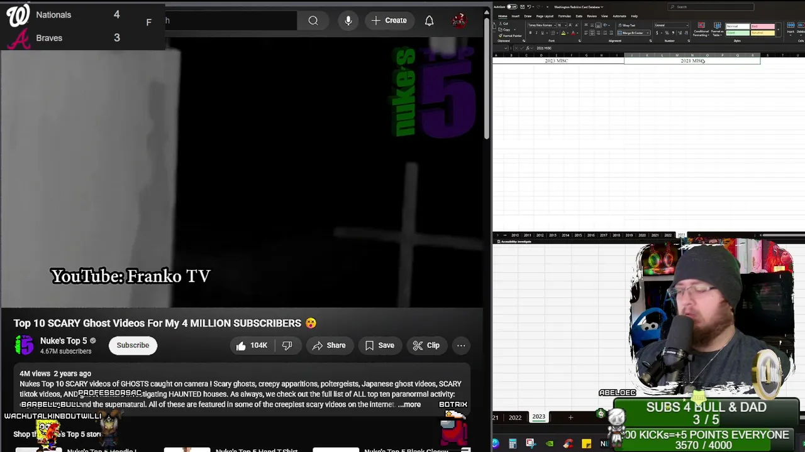Like the video showing 104K likes

[x=251, y=345]
